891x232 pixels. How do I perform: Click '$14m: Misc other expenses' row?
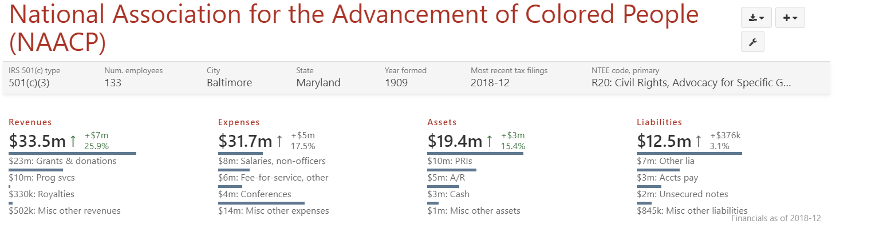(274, 211)
